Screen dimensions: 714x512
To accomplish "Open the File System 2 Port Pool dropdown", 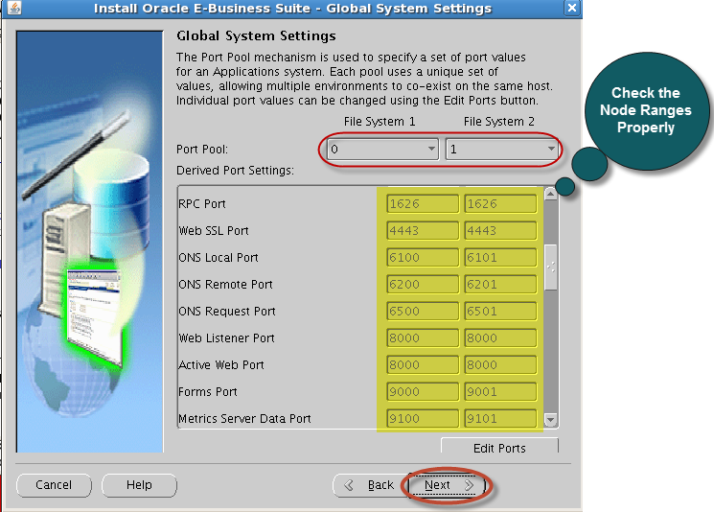I will tap(502, 150).
